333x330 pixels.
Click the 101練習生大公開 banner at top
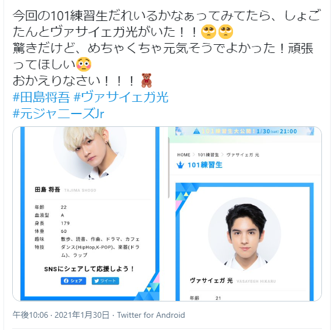(245, 131)
